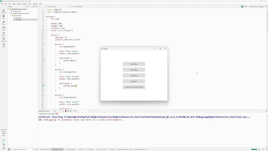This screenshot has height=151, width=268.
Task: Select CMakeLists.txt in project tree
Action: pyautogui.click(x=17, y=11)
